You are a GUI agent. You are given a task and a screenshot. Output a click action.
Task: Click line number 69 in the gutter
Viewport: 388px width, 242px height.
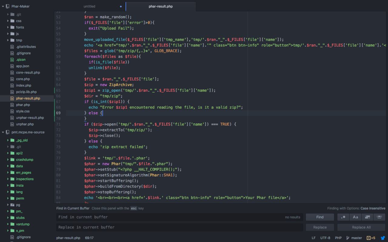click(x=58, y=113)
